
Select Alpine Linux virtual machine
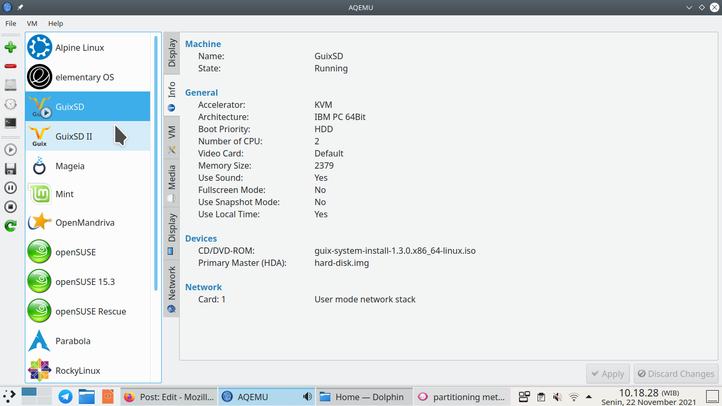(x=88, y=48)
